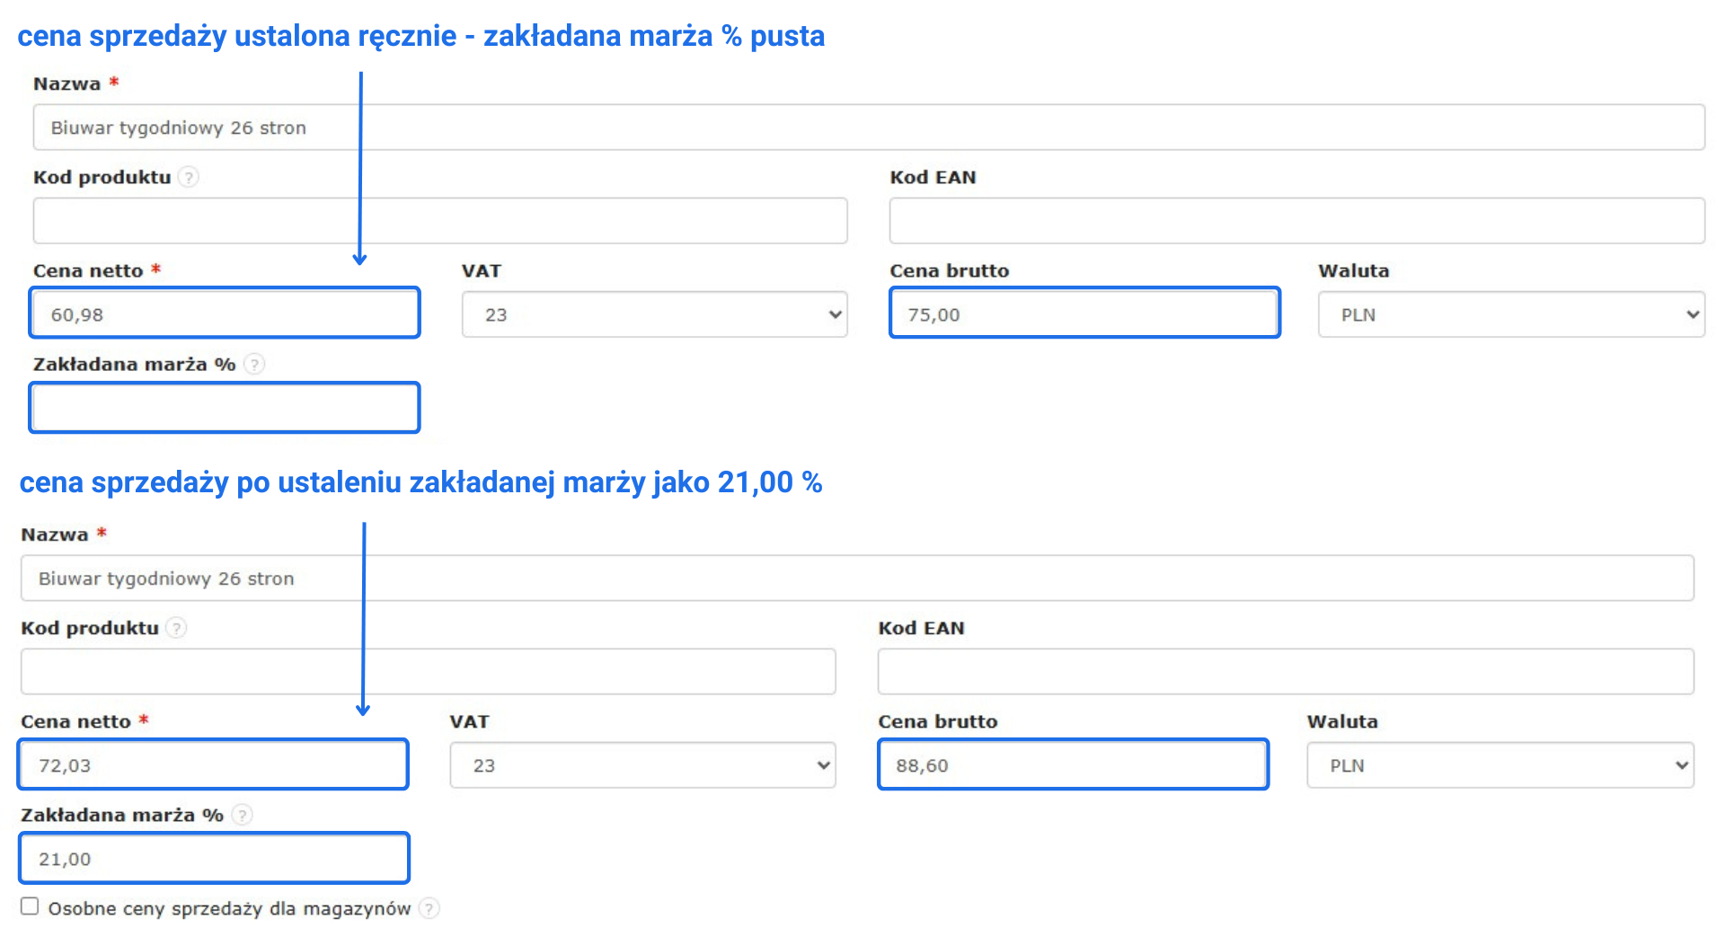Select the Cena netto field showing 72,03
1725x936 pixels.
click(x=212, y=764)
